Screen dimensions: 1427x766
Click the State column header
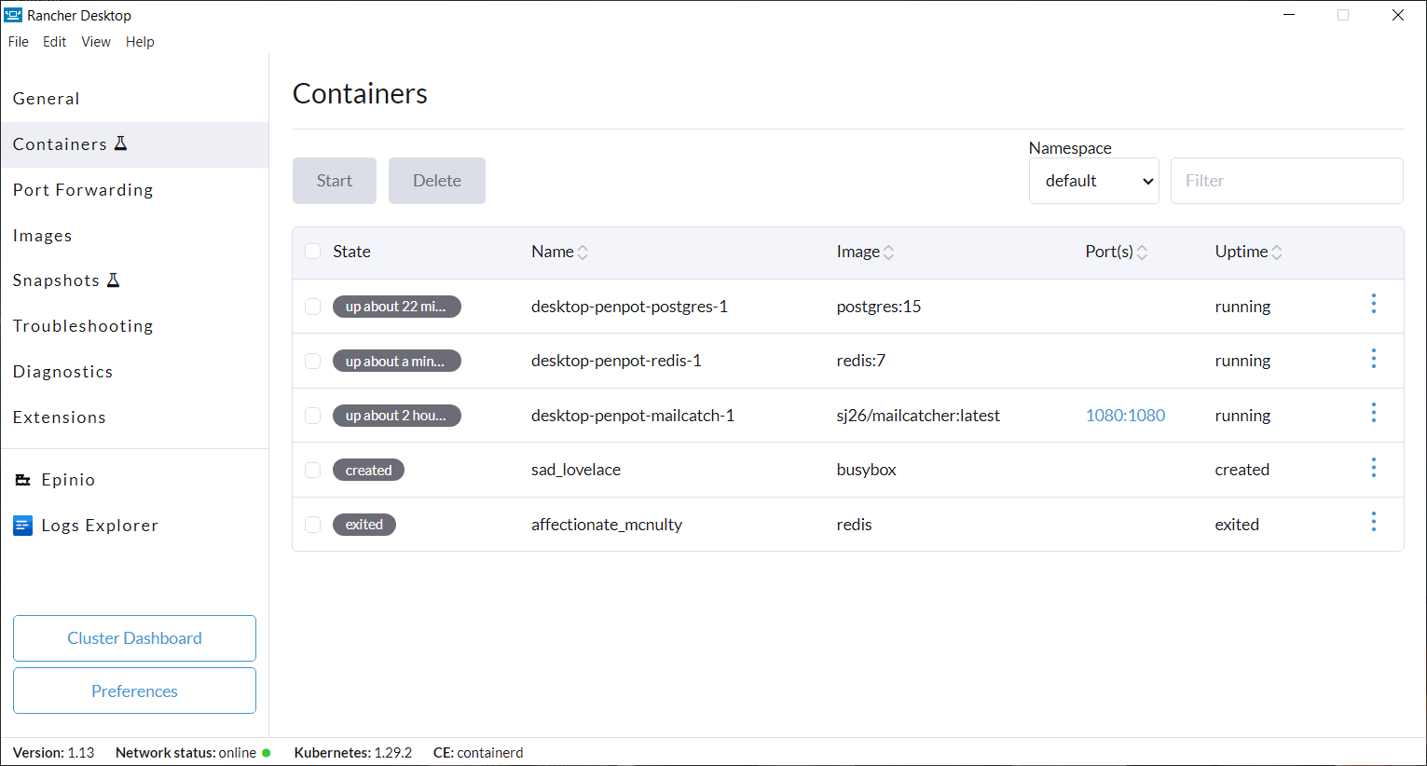coord(351,252)
